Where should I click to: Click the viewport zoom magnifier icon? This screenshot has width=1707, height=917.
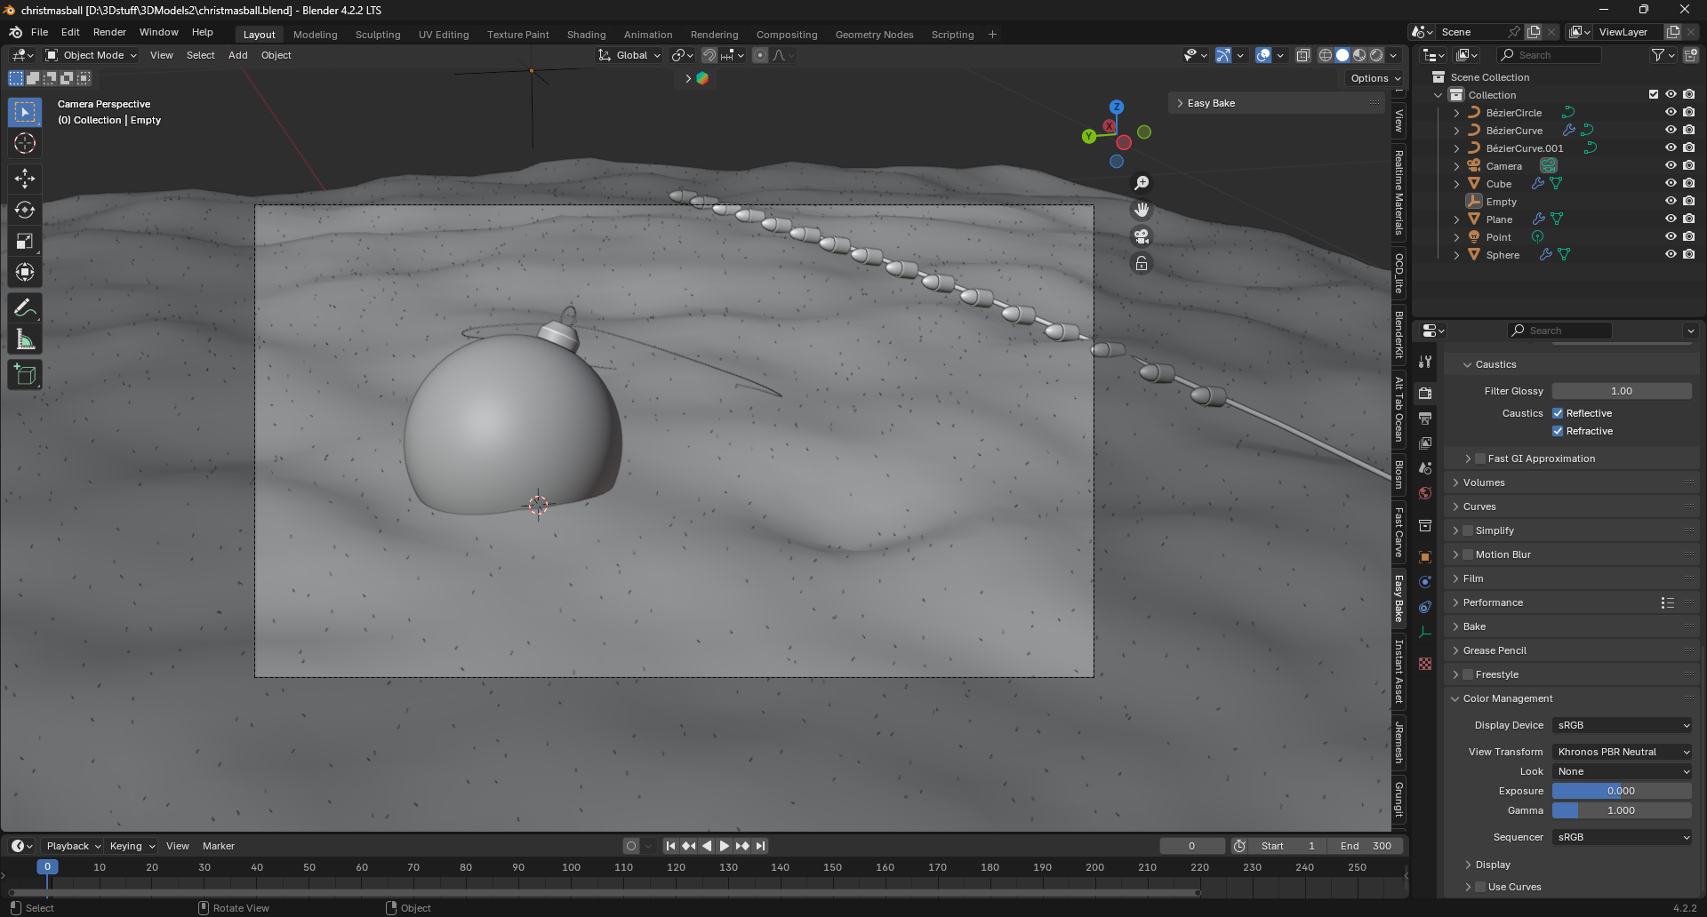click(x=1142, y=183)
